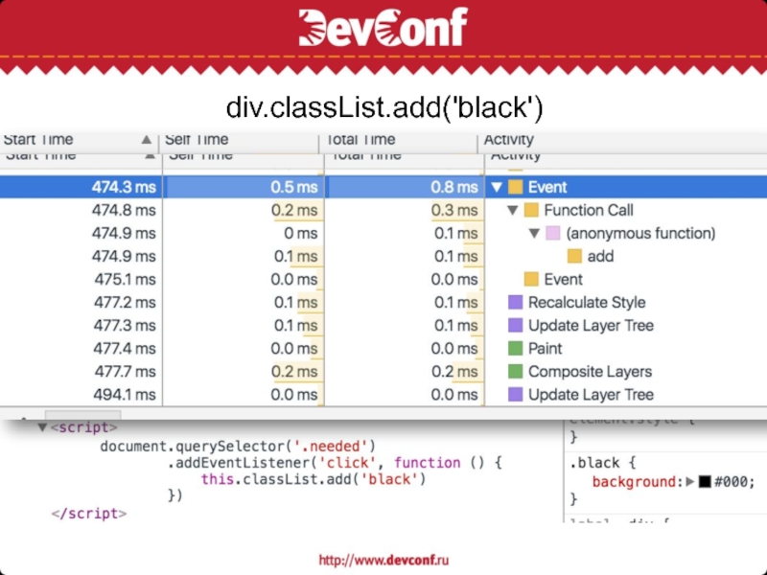Click the yellow icon beside Function Call
Viewport: 767px width, 575px height.
click(x=532, y=210)
